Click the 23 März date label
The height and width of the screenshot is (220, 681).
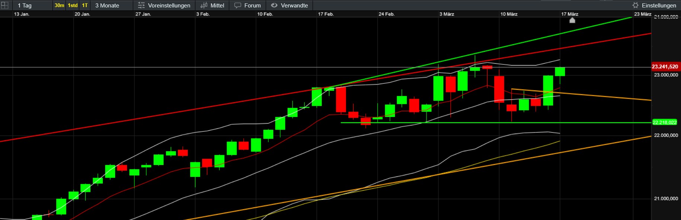tap(643, 14)
